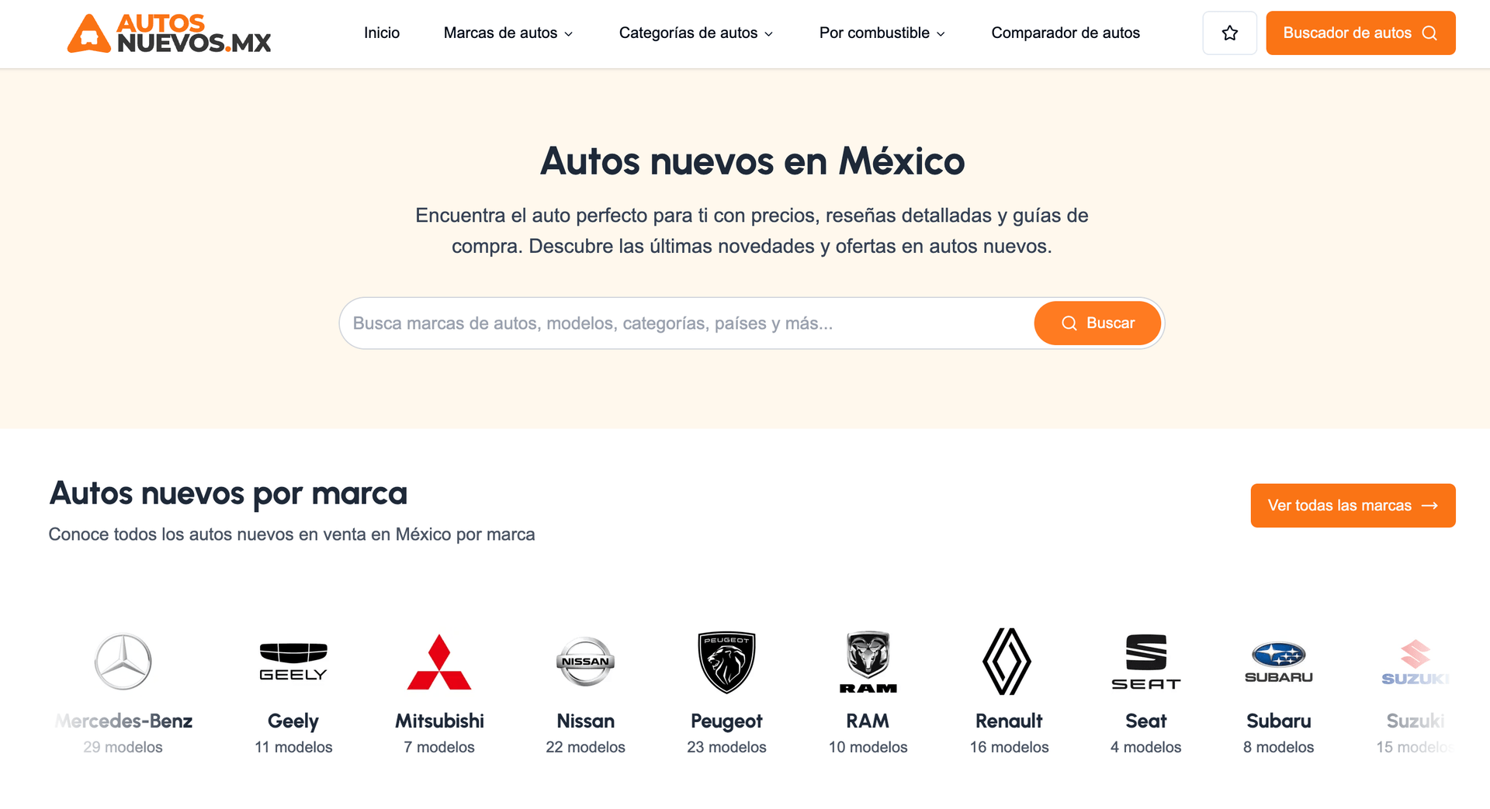Expand the Categorías de autos menu

[x=696, y=33]
